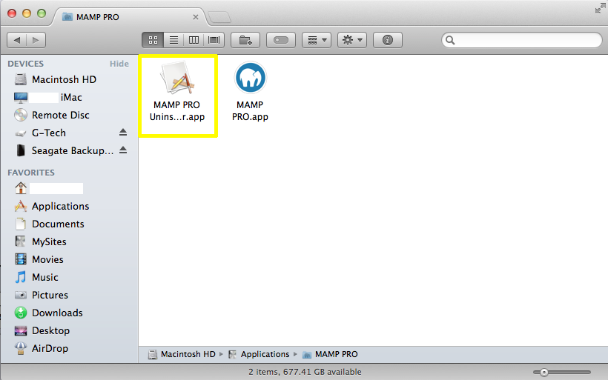608x380 pixels.
Task: Select the iMac device in sidebar
Action: 71,97
